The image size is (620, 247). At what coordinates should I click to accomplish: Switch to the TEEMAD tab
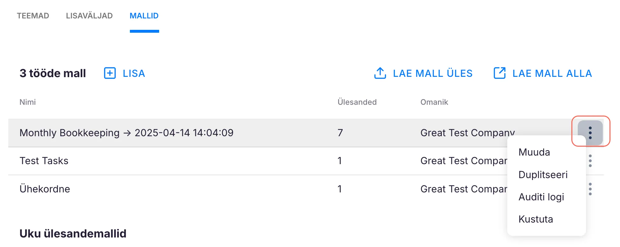33,16
